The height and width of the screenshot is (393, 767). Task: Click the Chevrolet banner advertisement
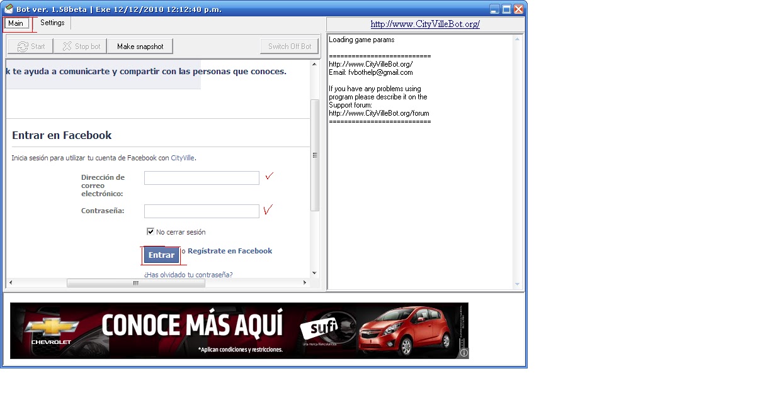(239, 331)
